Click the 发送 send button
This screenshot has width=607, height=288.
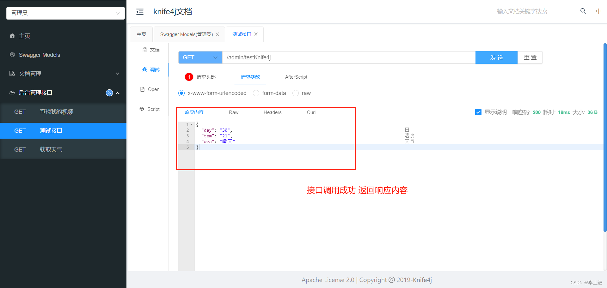pyautogui.click(x=497, y=57)
